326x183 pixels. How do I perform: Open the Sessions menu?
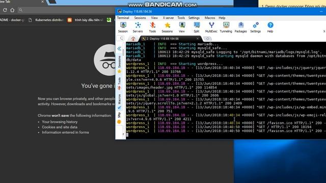(140, 18)
